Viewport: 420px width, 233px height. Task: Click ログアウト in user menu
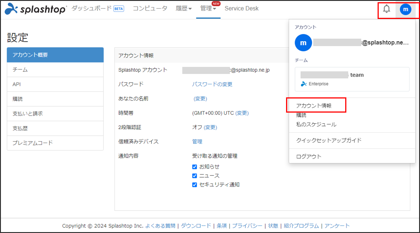click(308, 156)
